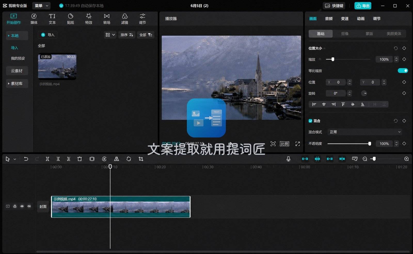This screenshot has height=254, width=413.
Task: Click the microphone record icon
Action: point(288,159)
